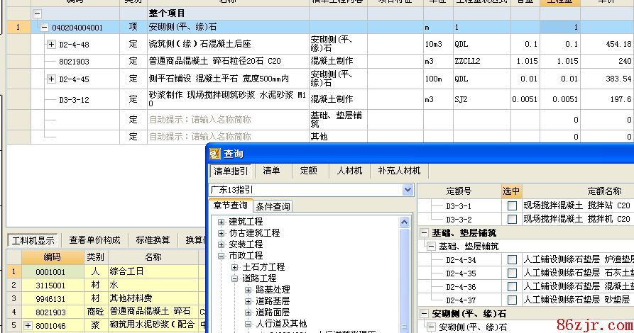This screenshot has height=333, width=634.
Task: Click the 标准换算 button
Action: [153, 240]
